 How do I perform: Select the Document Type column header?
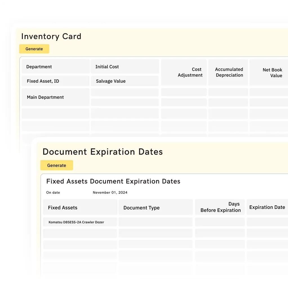[x=156, y=207]
